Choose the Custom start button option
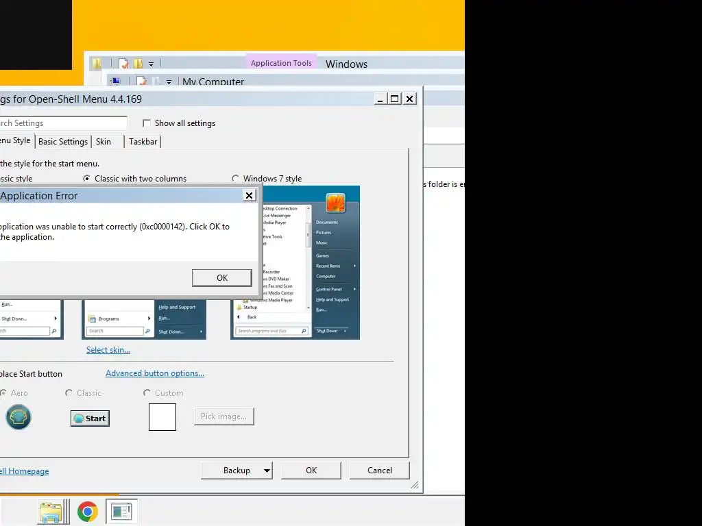Viewport: 702px width, 526px height. click(x=147, y=392)
